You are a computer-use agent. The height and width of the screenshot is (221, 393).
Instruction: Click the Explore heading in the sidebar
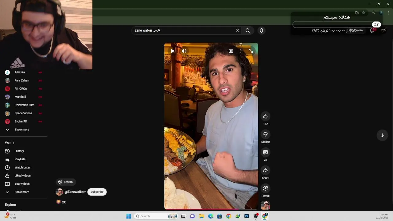tap(10, 205)
